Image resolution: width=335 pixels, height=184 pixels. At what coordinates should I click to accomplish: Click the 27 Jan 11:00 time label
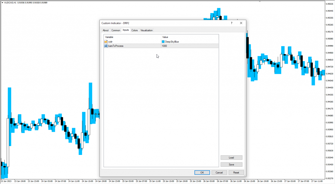click(x=317, y=181)
